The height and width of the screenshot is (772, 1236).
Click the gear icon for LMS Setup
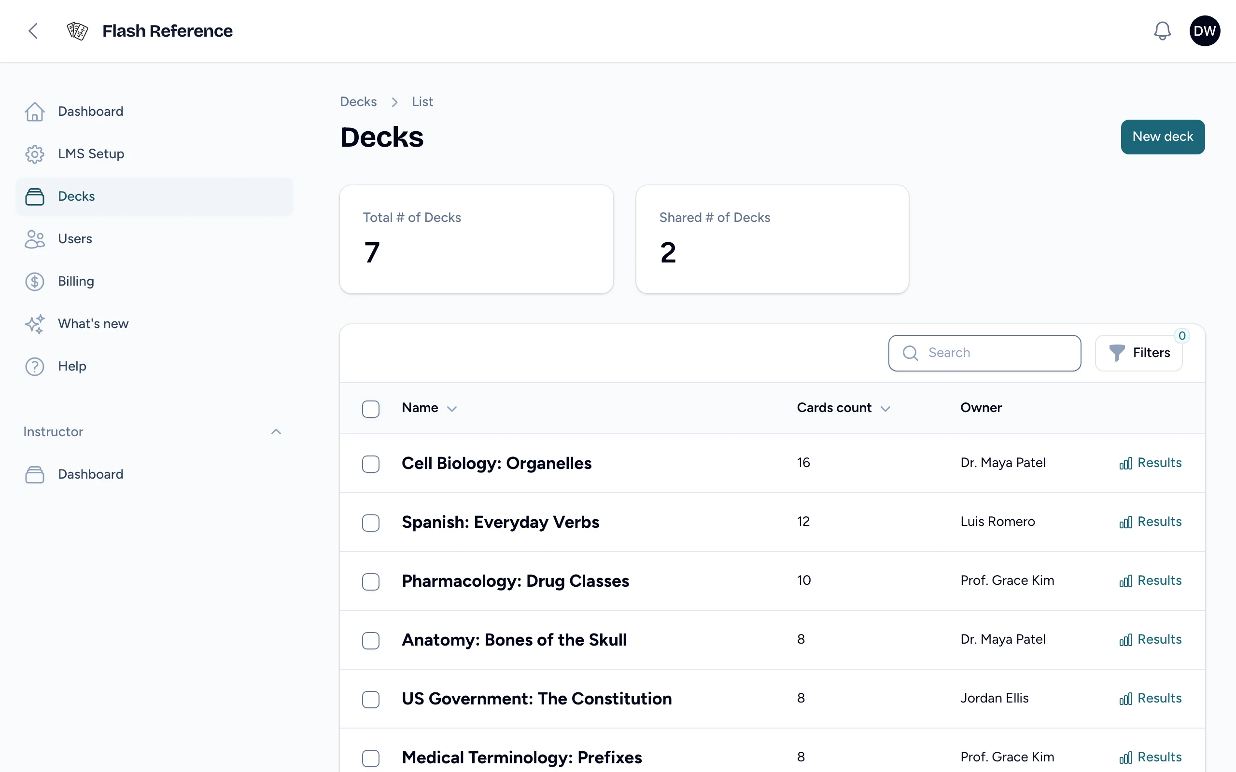point(35,154)
